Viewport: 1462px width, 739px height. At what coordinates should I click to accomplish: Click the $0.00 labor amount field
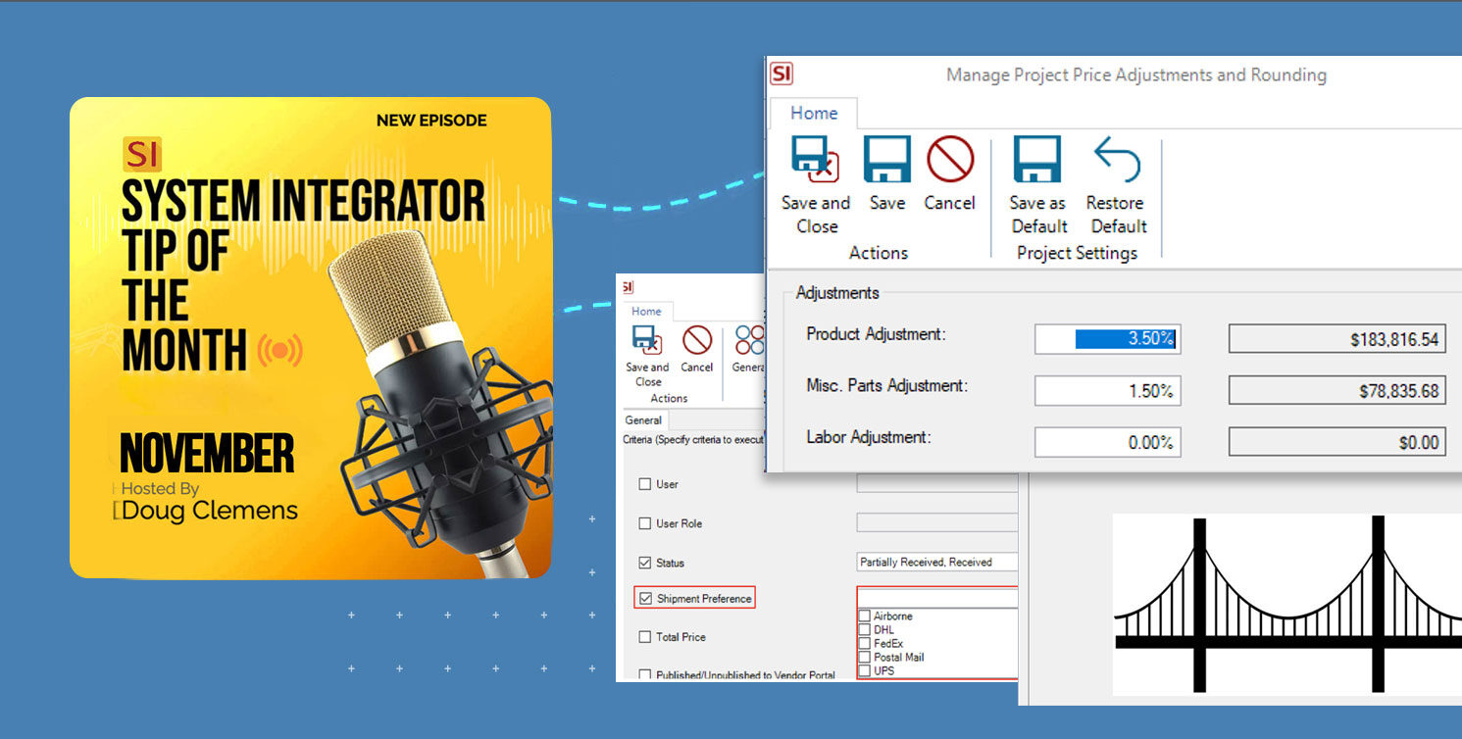(x=1337, y=442)
